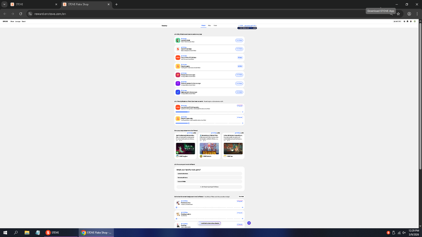Click the poll submit button for Flakes
422x237 pixels.
209,187
